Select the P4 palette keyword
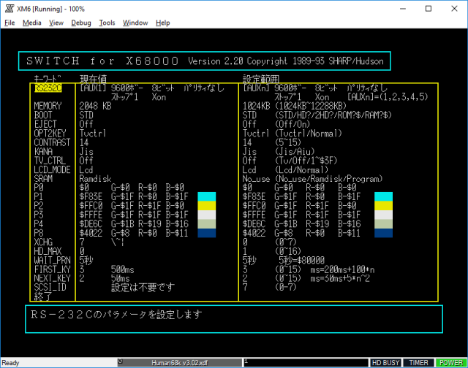The image size is (468, 368). 39,224
